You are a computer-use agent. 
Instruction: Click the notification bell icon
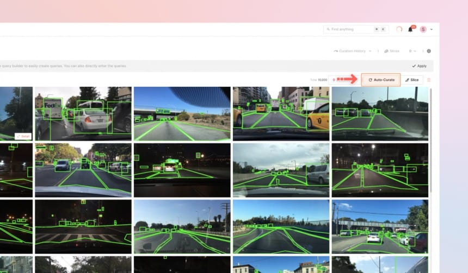[x=410, y=29]
